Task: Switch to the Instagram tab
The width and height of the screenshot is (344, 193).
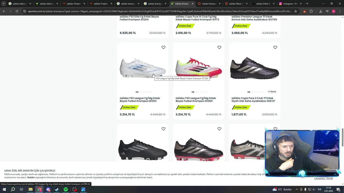Action: pos(290,4)
